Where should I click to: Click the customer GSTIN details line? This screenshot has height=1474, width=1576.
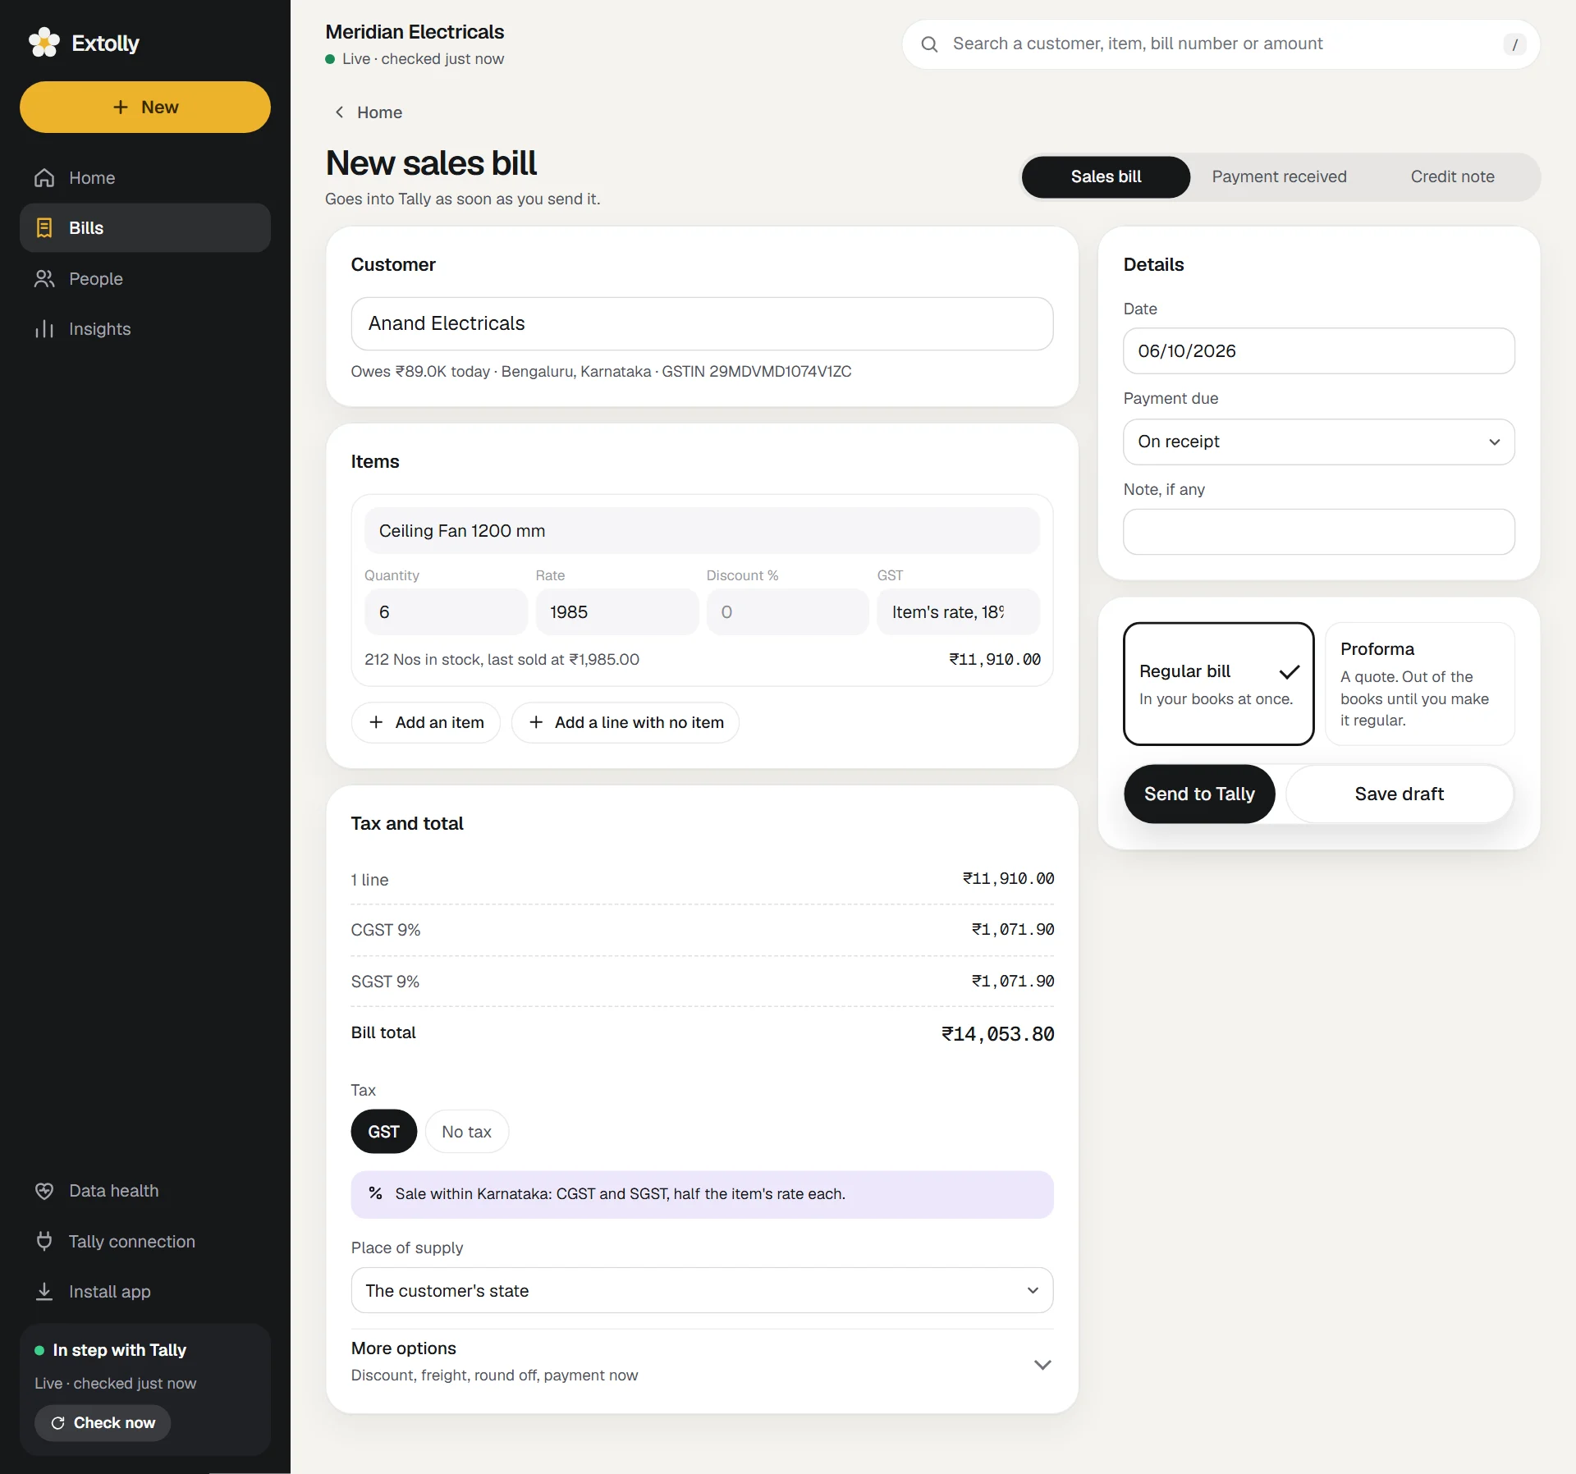coord(601,372)
